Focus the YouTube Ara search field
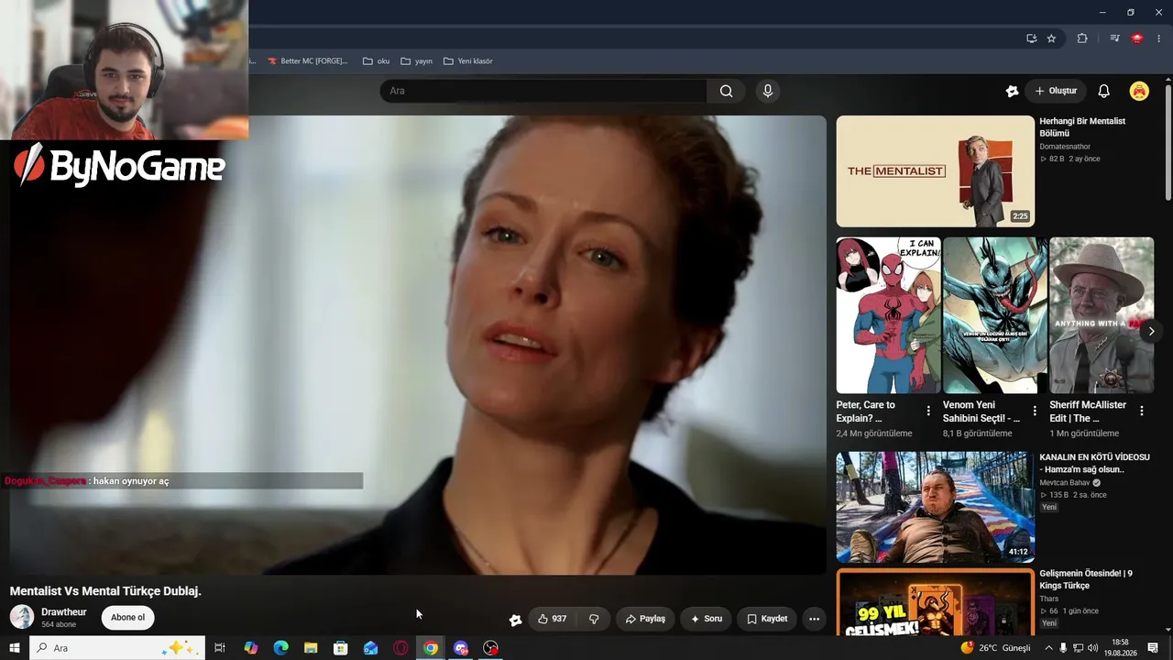The height and width of the screenshot is (660, 1173). pyautogui.click(x=543, y=91)
